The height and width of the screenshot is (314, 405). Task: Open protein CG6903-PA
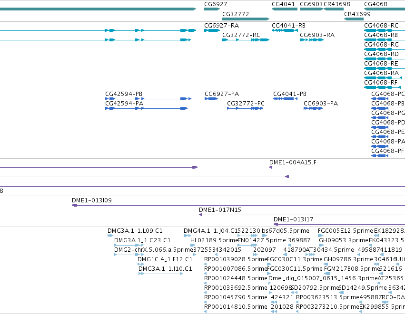click(x=321, y=104)
